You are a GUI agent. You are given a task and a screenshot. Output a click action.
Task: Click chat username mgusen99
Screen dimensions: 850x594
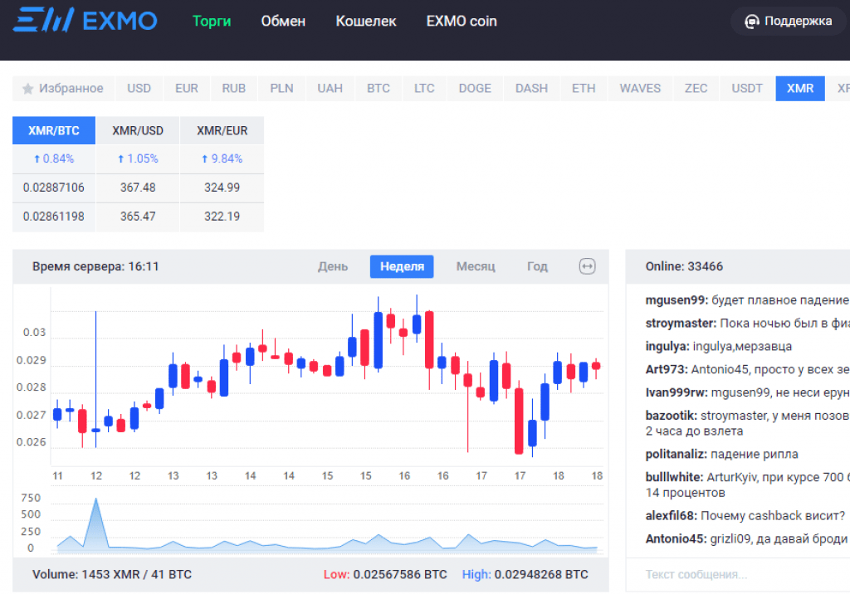(x=677, y=300)
